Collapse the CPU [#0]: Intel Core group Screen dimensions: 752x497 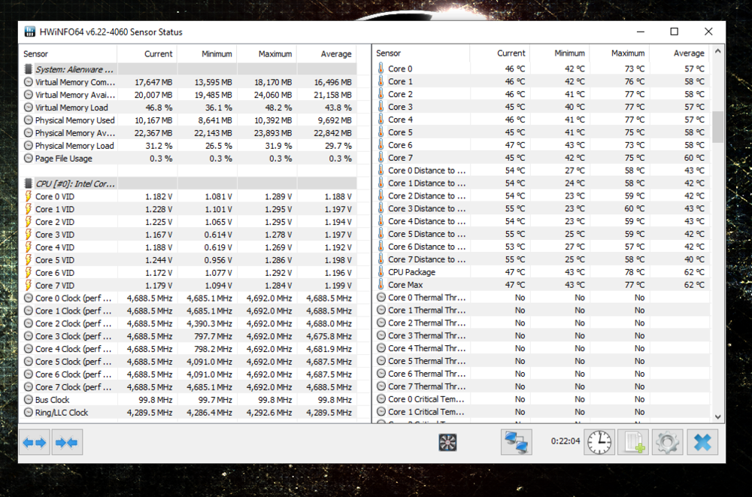tap(29, 183)
